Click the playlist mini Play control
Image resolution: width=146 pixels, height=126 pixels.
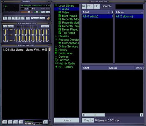[x=27, y=124]
